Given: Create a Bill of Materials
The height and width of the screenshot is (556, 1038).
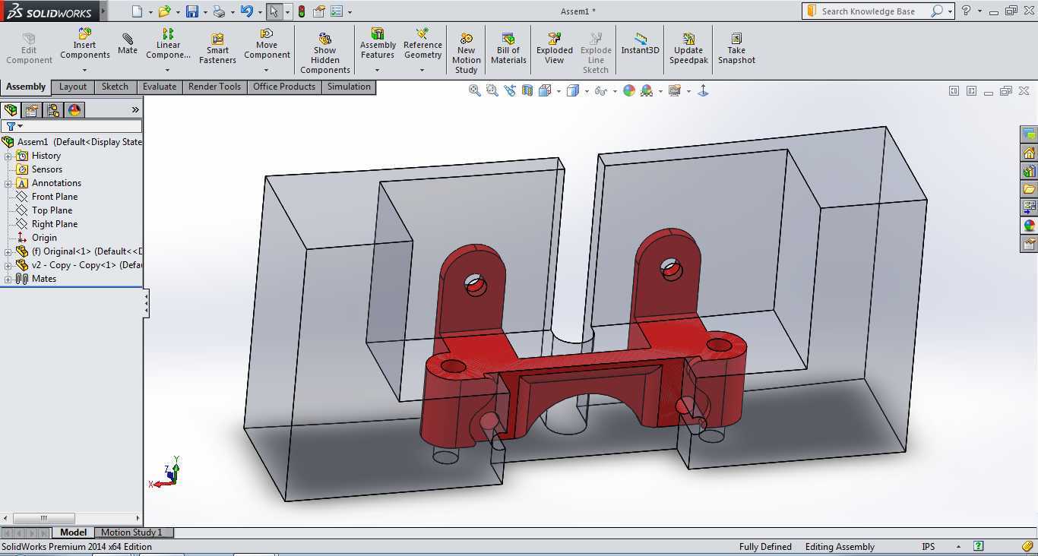Looking at the screenshot, I should 508,49.
